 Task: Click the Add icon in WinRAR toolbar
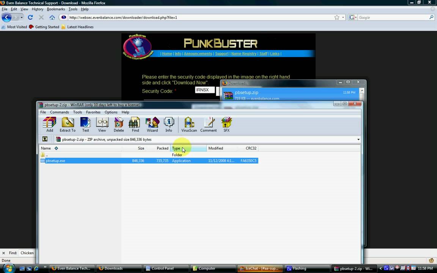coord(50,124)
